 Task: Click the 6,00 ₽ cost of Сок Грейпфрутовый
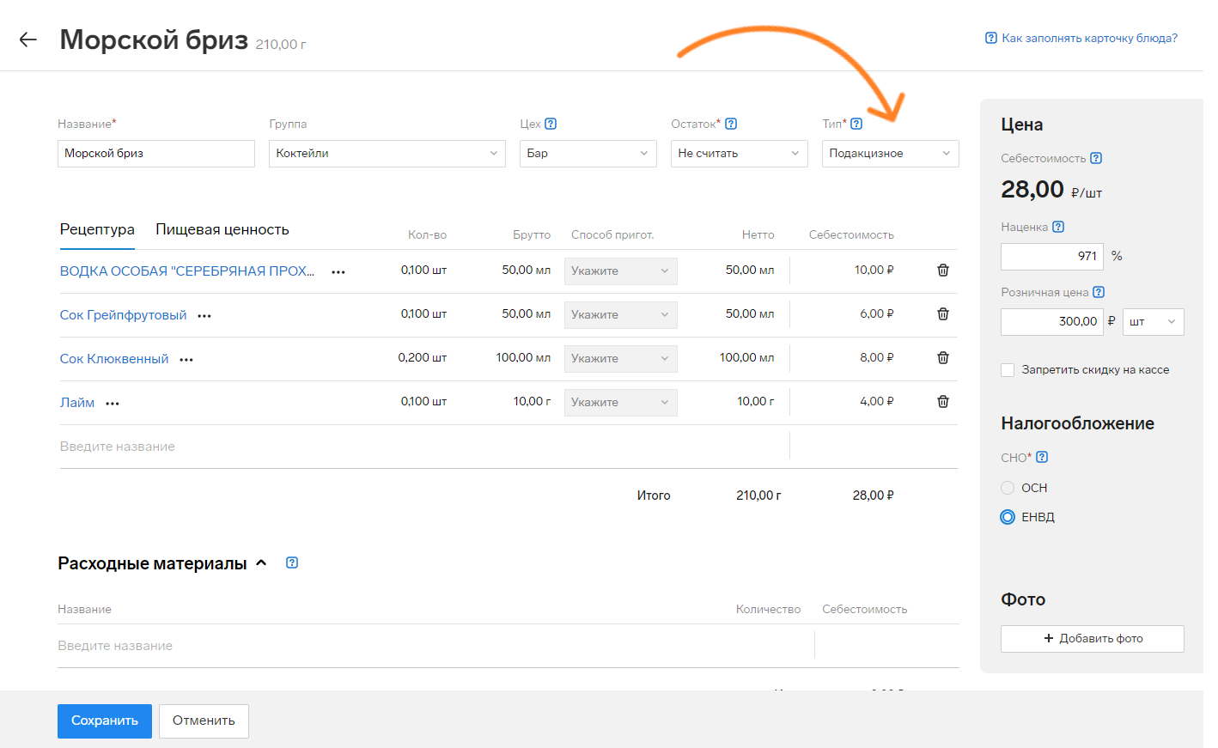pyautogui.click(x=877, y=313)
